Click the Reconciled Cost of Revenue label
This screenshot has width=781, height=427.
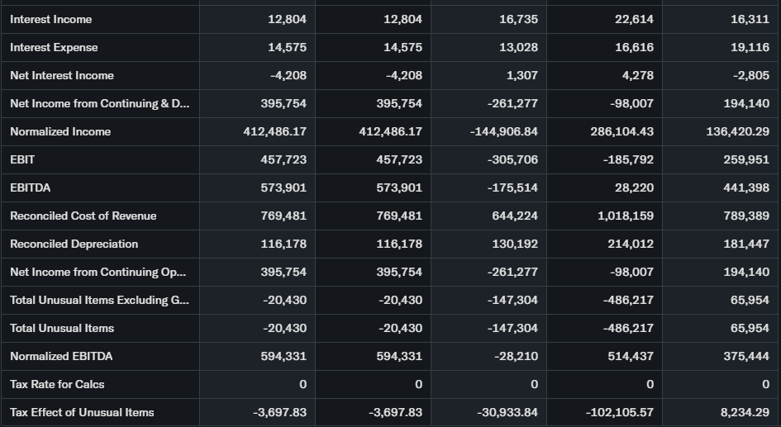point(83,216)
